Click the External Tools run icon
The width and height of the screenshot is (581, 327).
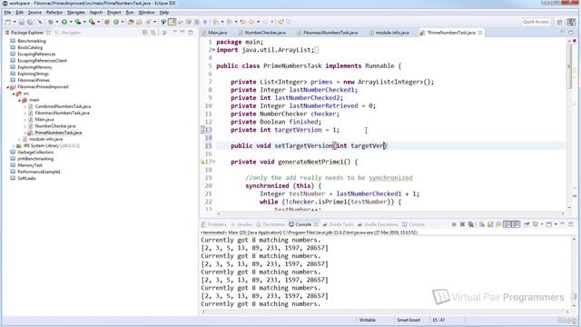(x=92, y=22)
